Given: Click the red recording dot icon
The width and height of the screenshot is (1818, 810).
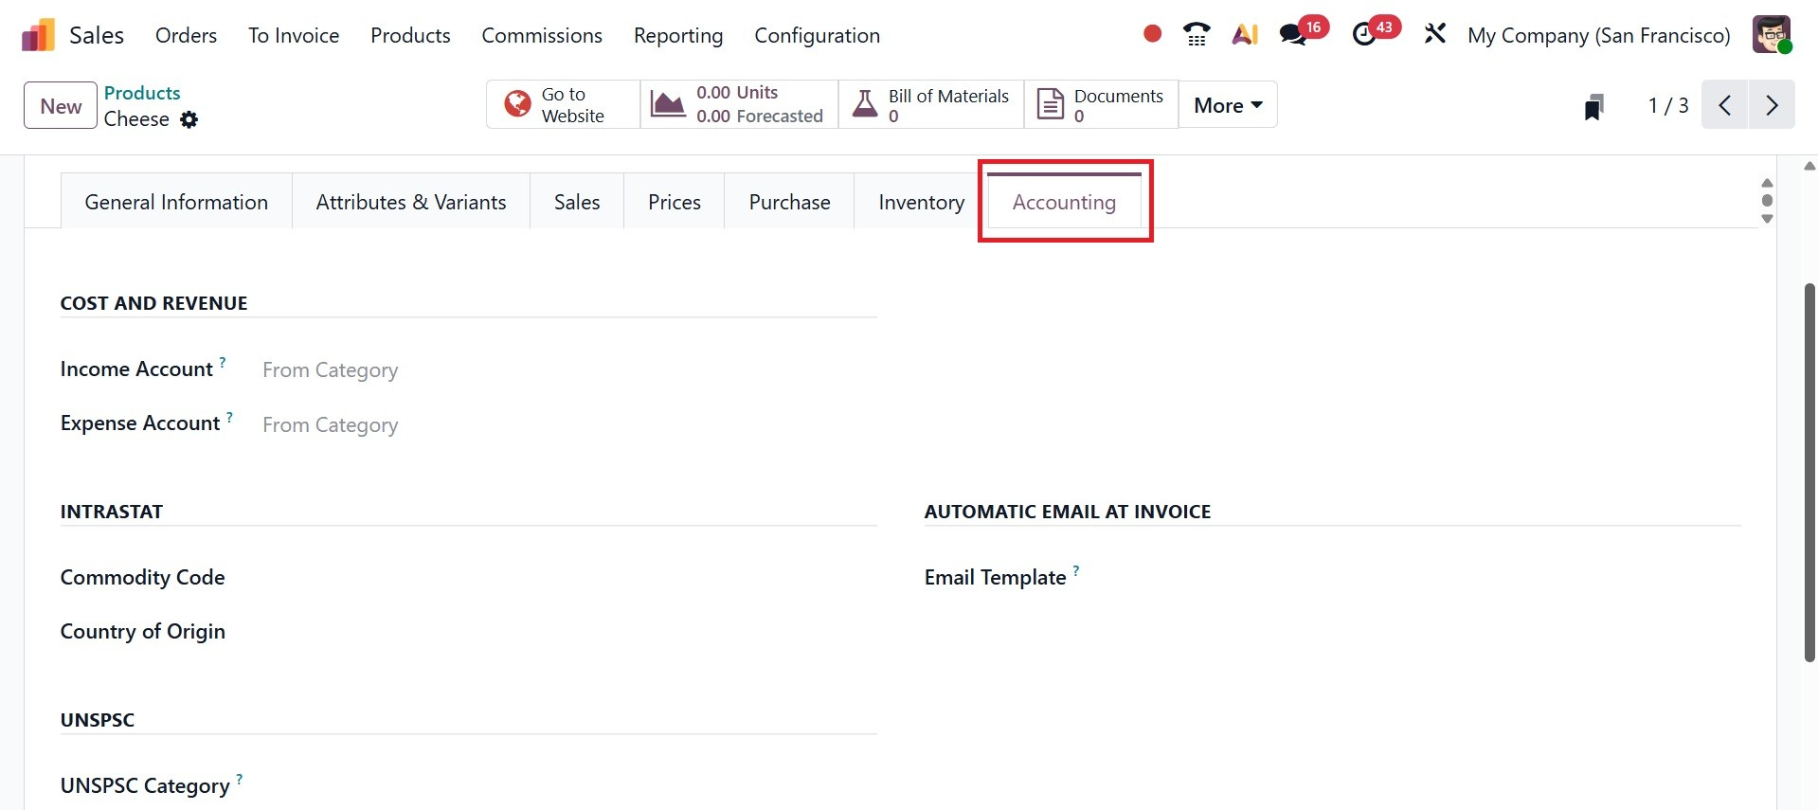Looking at the screenshot, I should tap(1152, 34).
